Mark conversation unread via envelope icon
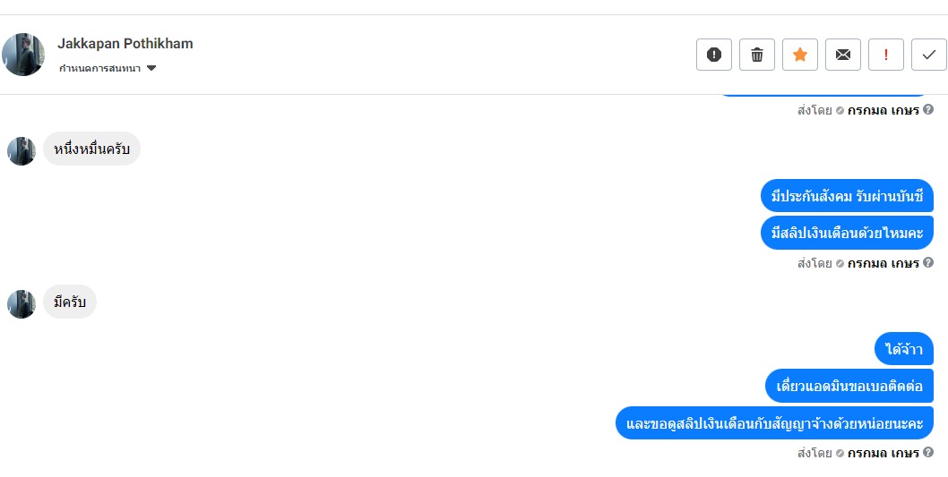948x477 pixels. pyautogui.click(x=843, y=55)
